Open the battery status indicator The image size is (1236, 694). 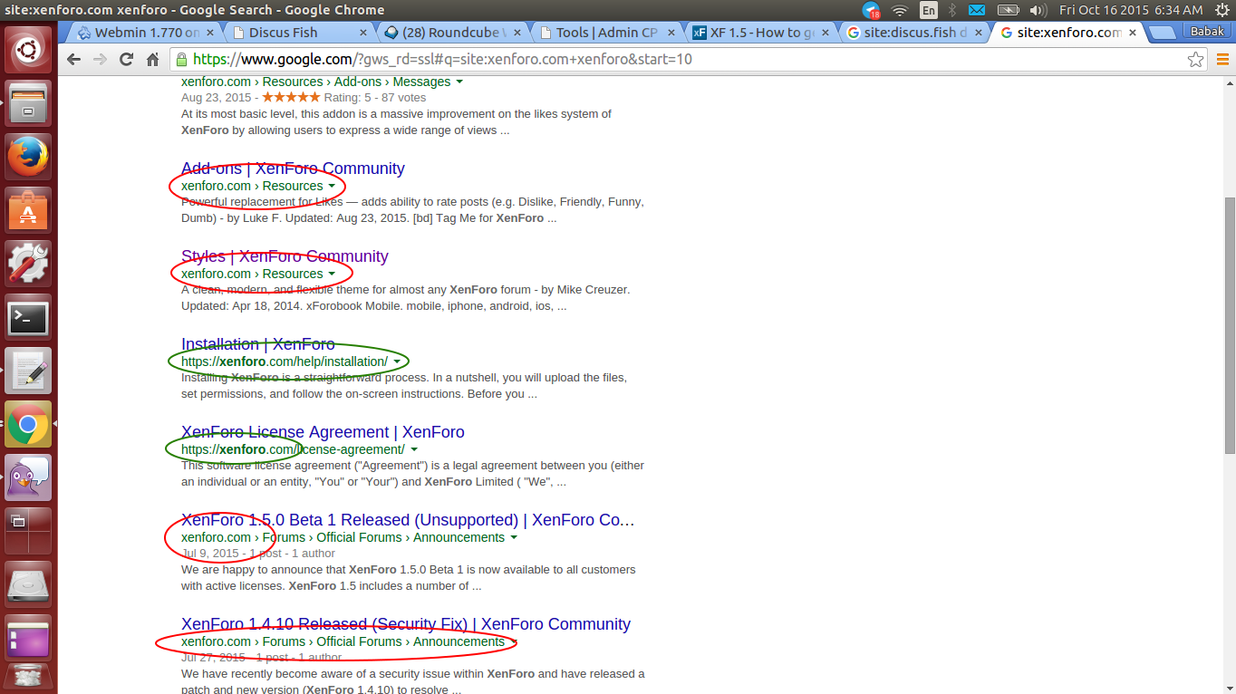point(1008,10)
